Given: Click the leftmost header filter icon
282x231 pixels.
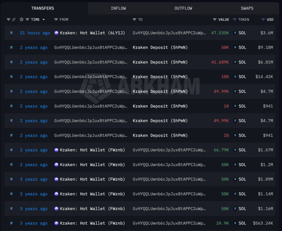Looking at the screenshot, I should pos(9,20).
